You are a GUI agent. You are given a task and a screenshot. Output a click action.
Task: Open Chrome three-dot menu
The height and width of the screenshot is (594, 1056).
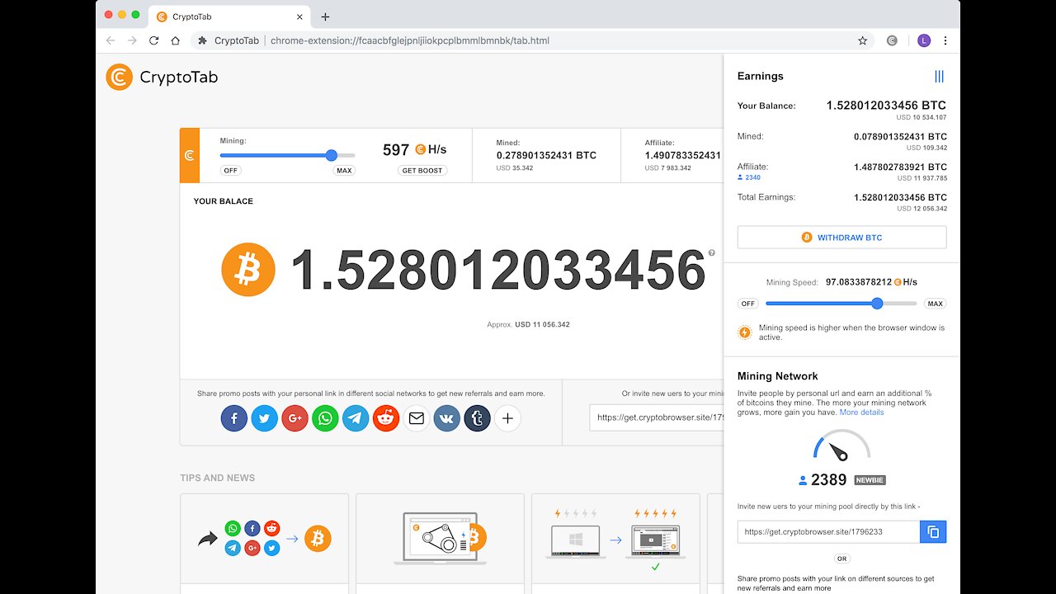pyautogui.click(x=945, y=40)
